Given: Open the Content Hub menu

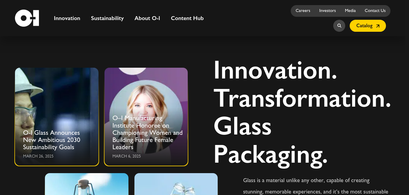Looking at the screenshot, I should tap(187, 18).
